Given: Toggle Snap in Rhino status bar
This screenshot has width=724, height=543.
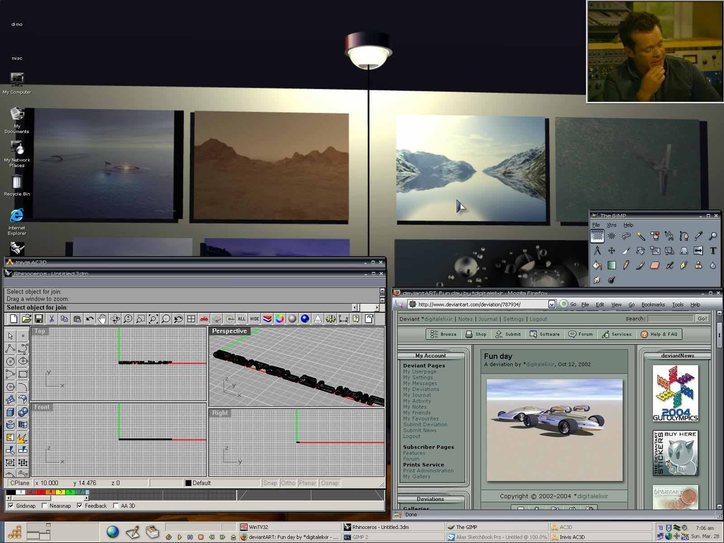Looking at the screenshot, I should coord(270,483).
